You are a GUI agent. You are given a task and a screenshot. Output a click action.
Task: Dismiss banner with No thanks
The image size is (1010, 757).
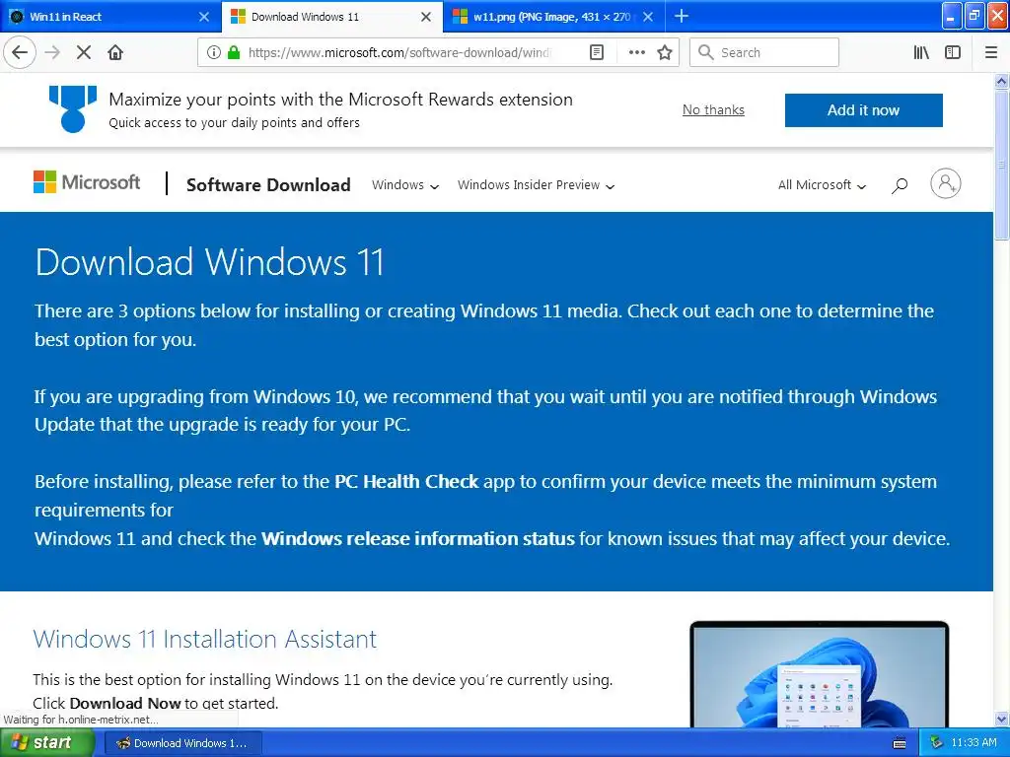[x=713, y=110]
